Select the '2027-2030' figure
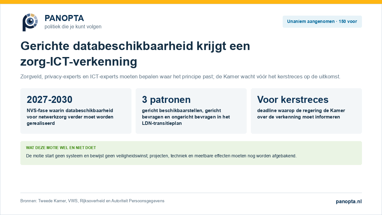382x215 pixels. click(x=49, y=99)
